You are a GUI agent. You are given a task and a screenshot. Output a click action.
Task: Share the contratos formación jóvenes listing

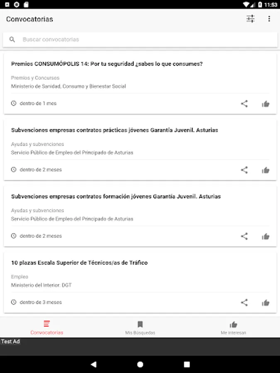(244, 236)
